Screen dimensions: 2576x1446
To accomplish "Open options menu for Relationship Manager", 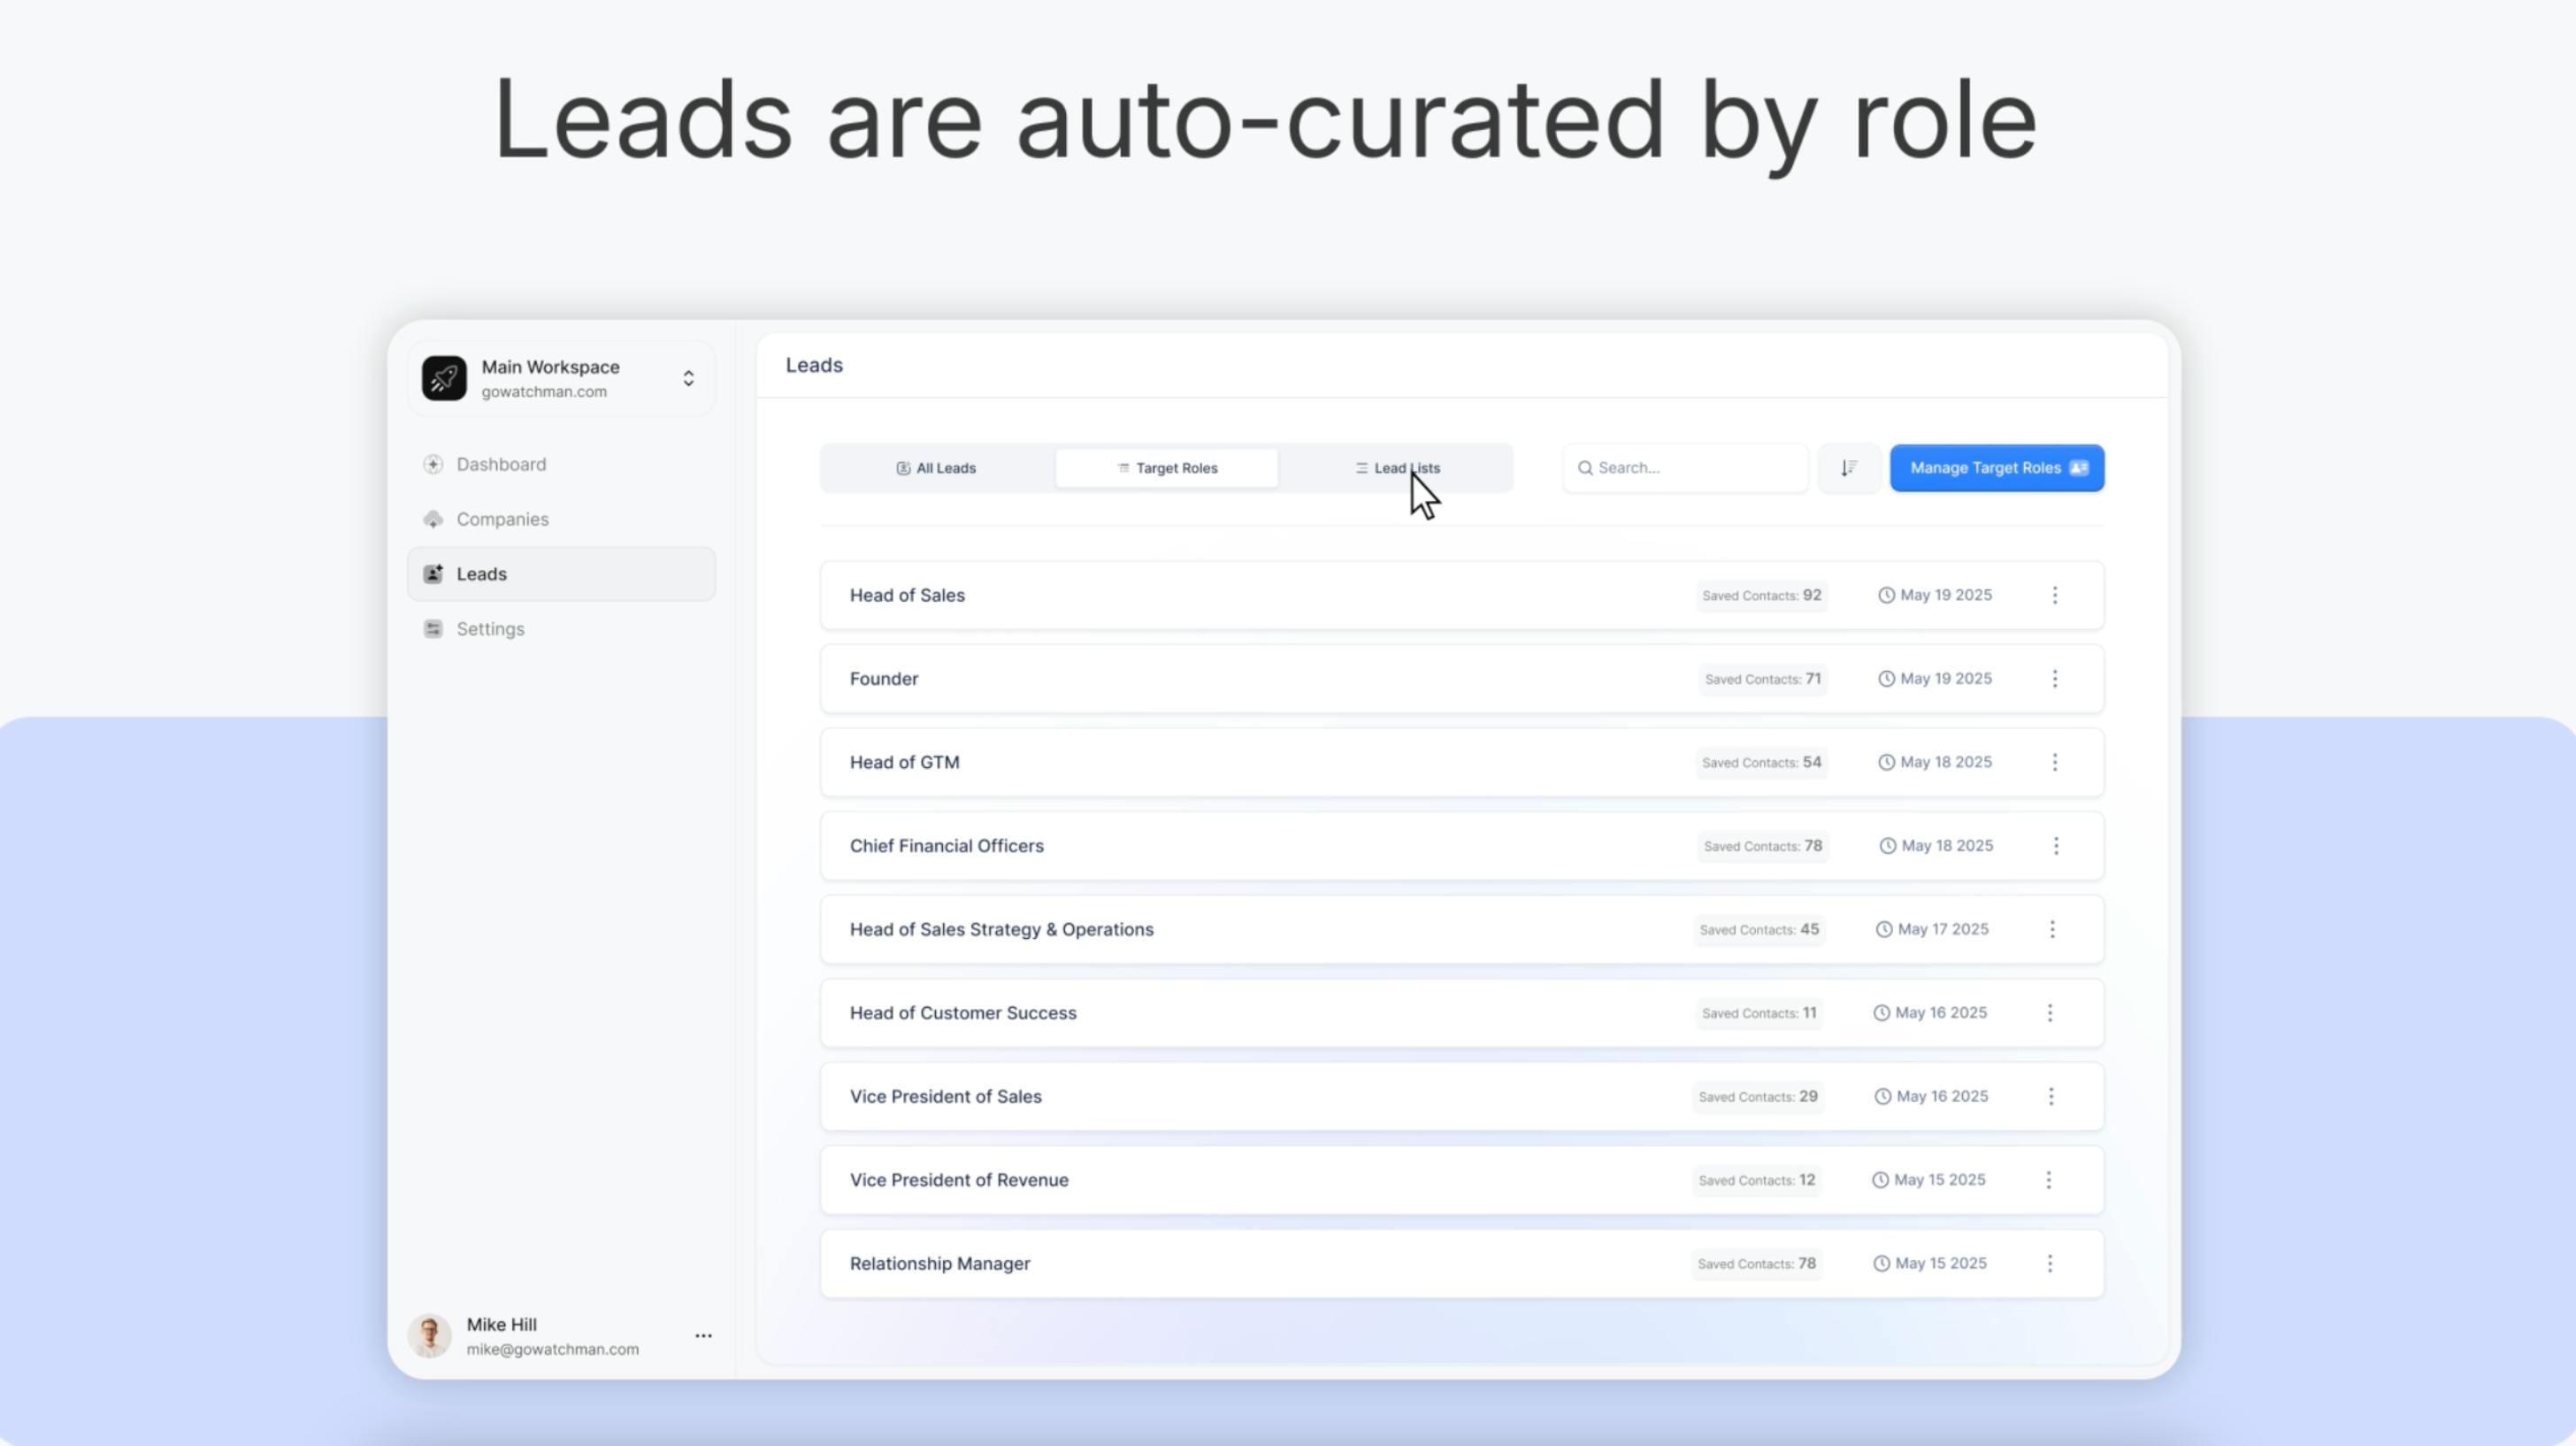I will [x=2050, y=1264].
